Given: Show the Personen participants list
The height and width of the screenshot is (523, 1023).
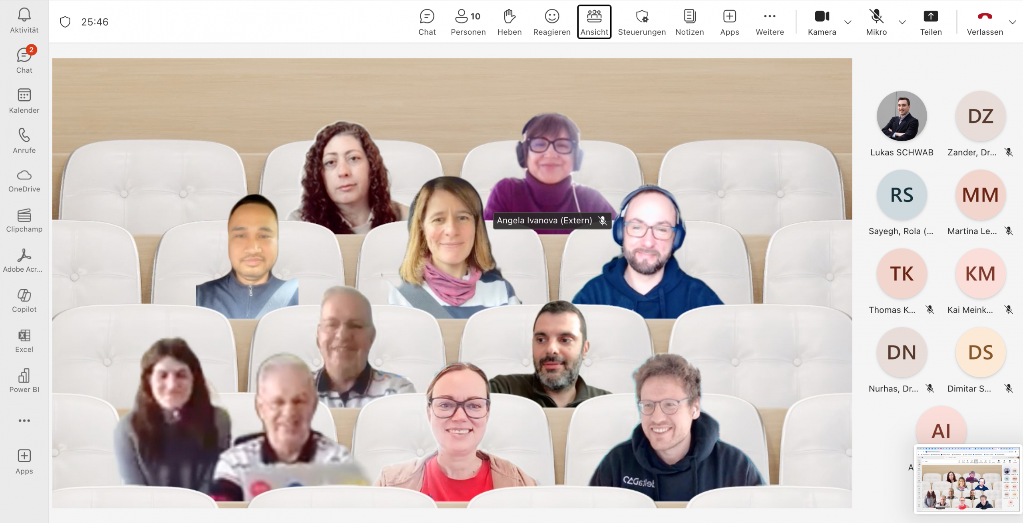Looking at the screenshot, I should pyautogui.click(x=468, y=22).
